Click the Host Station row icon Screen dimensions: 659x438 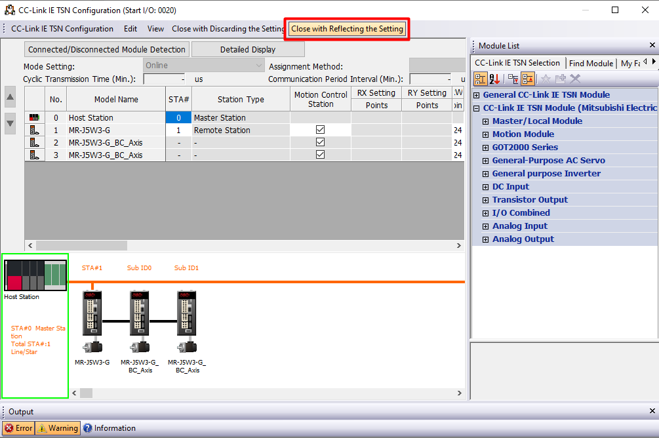pos(35,118)
